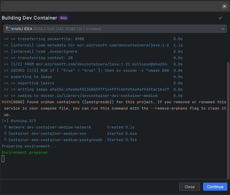The image size is (230, 195).
Task: Click the Close button
Action: coord(190,187)
